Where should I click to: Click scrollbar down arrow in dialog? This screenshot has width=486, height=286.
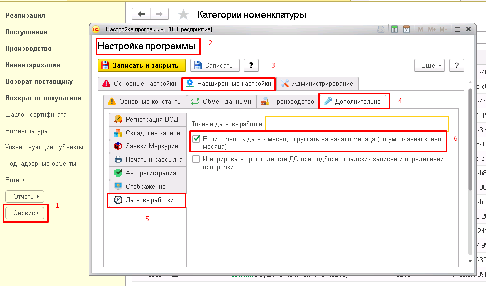click(x=470, y=261)
